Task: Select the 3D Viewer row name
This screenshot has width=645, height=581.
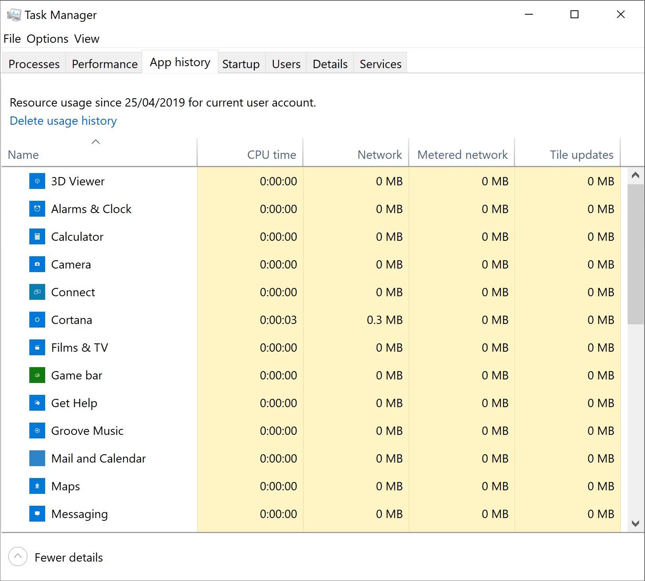Action: (x=78, y=181)
